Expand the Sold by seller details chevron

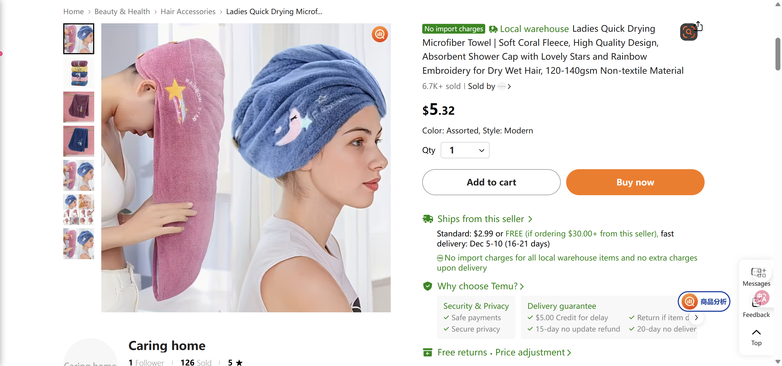point(509,86)
